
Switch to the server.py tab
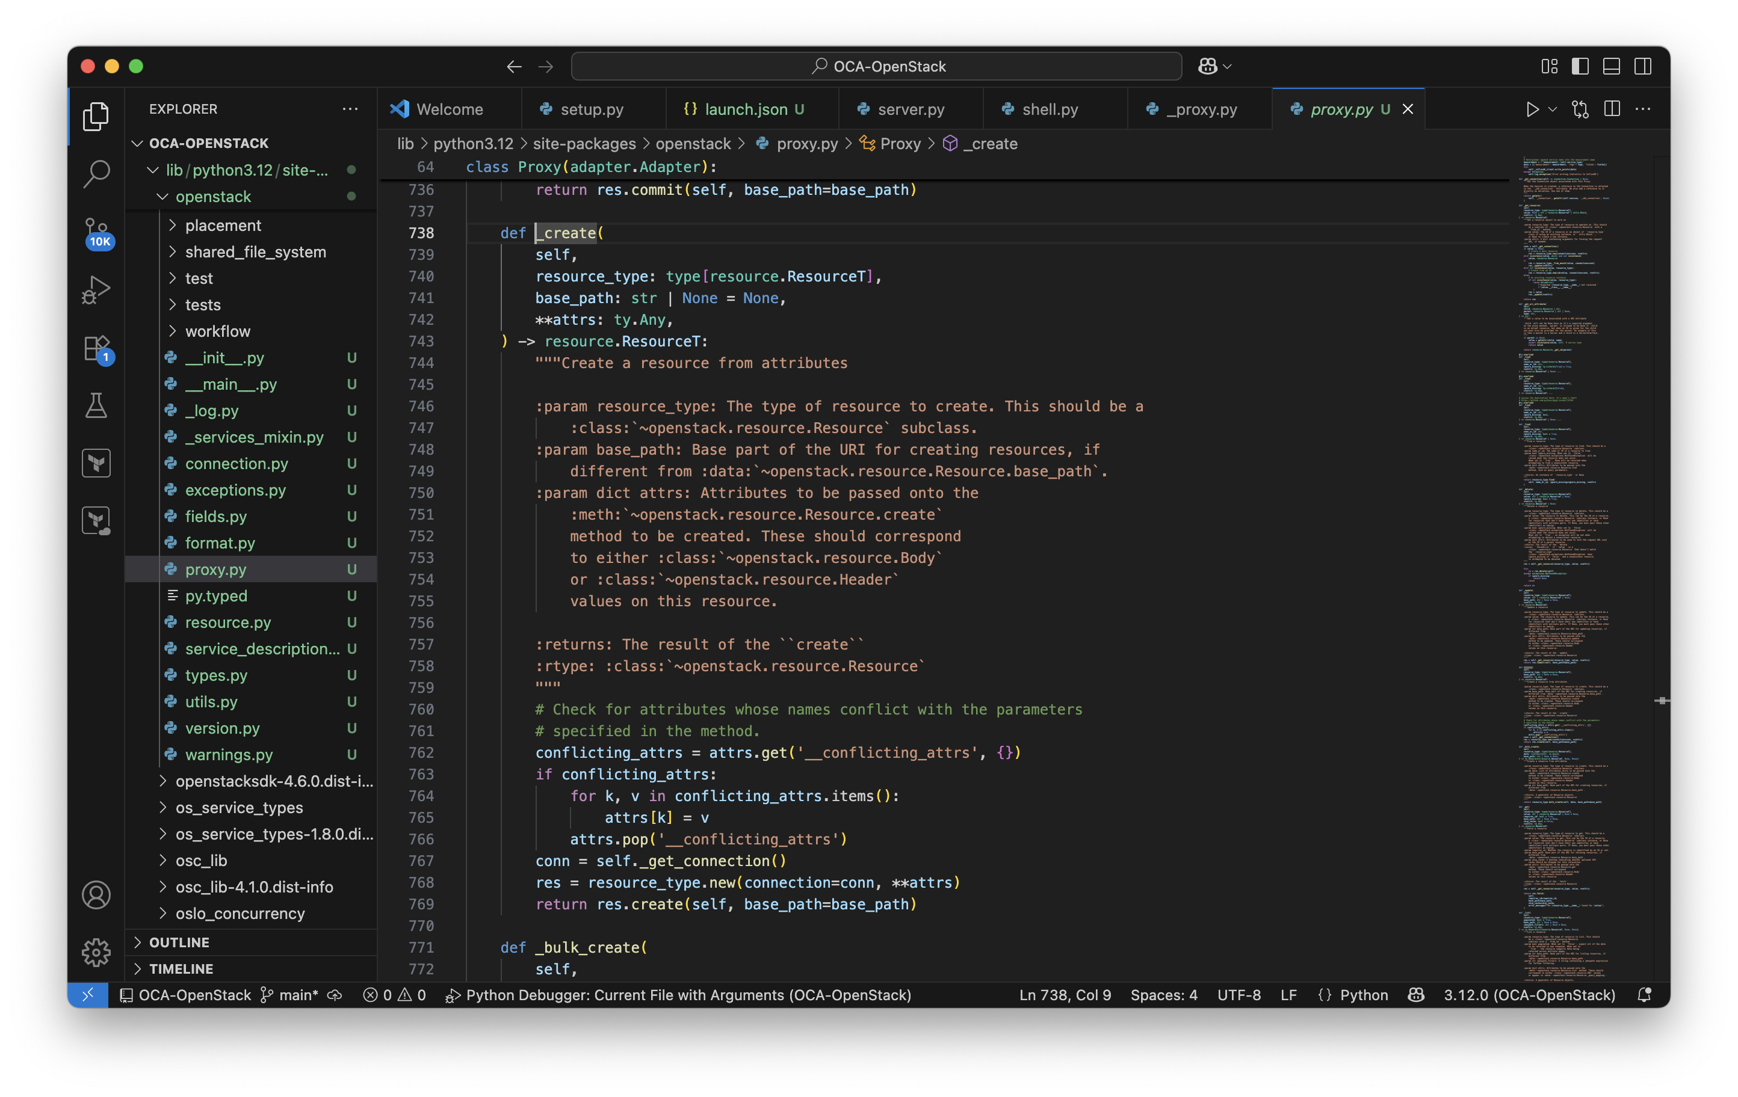(910, 109)
